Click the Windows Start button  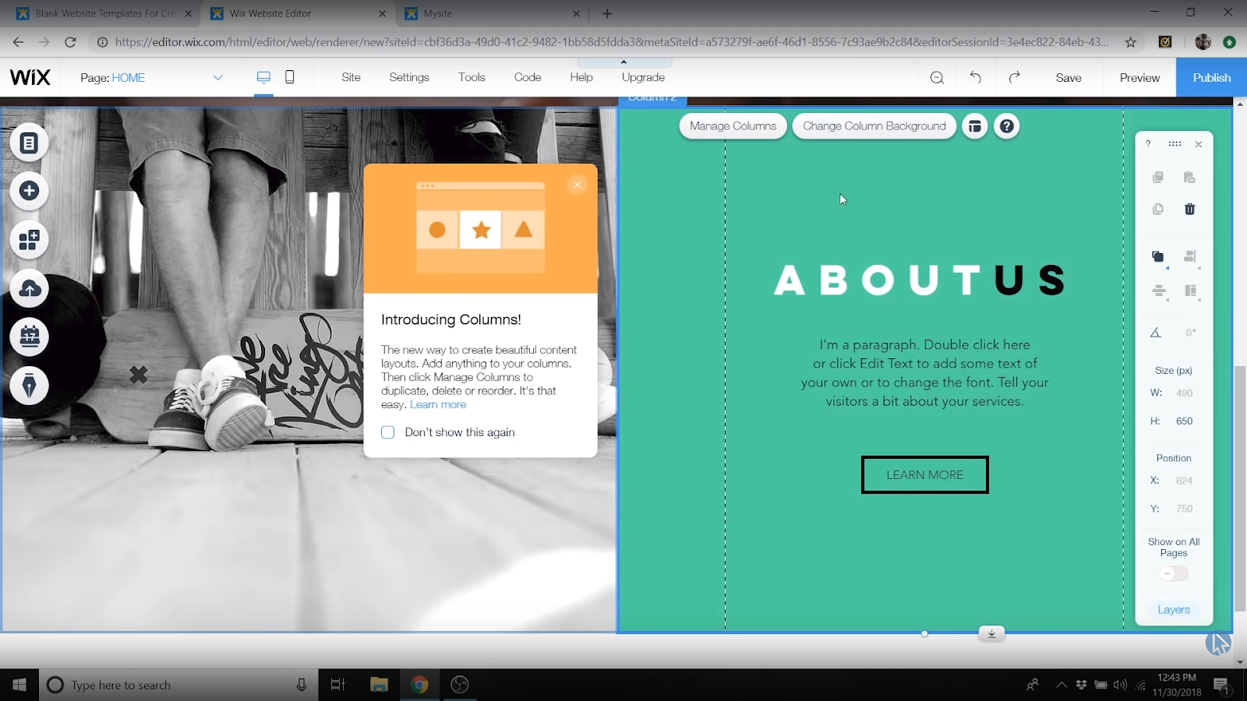[x=19, y=685]
